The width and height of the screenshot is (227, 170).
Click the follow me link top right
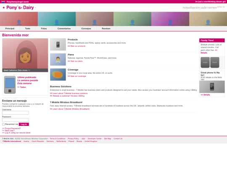tap(221, 7)
